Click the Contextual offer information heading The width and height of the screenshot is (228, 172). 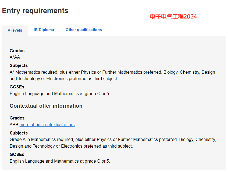(x=46, y=106)
